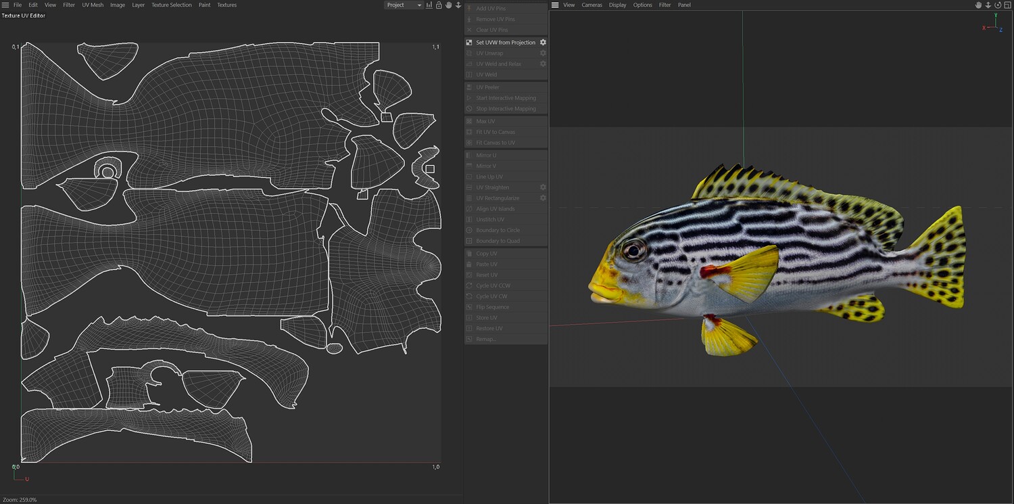Open settings gear for UV Weld and Relax

coord(542,64)
